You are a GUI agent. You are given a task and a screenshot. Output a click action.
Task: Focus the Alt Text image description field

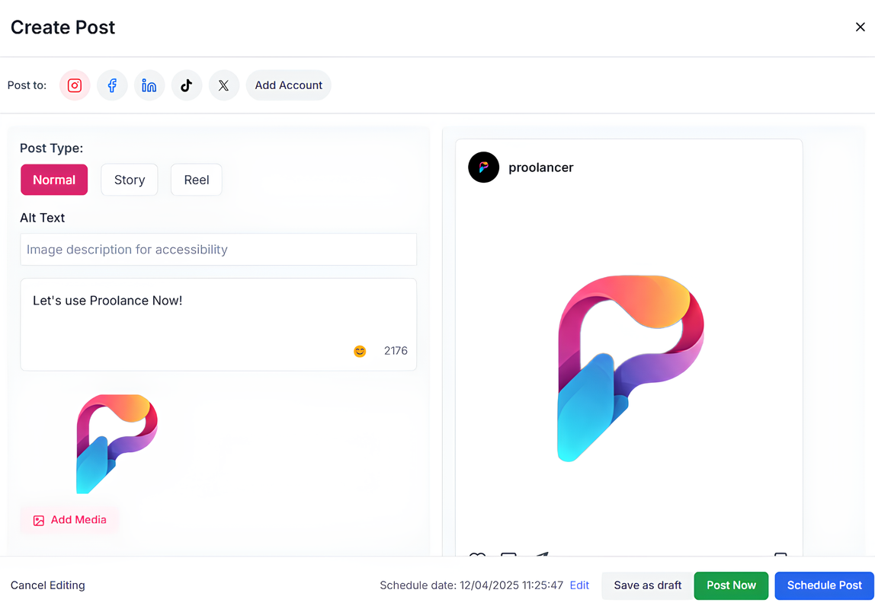[218, 250]
